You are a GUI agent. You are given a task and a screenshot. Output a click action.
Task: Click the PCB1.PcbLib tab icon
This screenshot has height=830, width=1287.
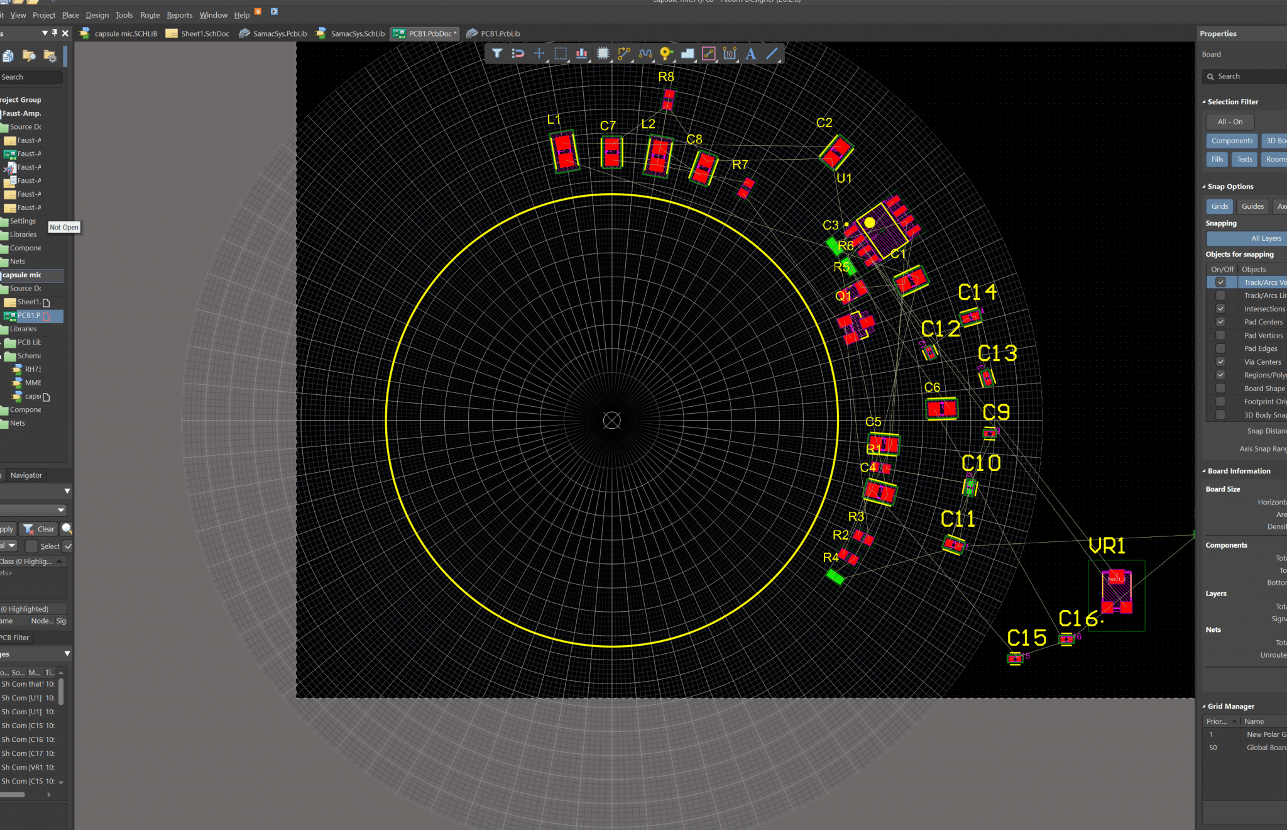pyautogui.click(x=472, y=33)
